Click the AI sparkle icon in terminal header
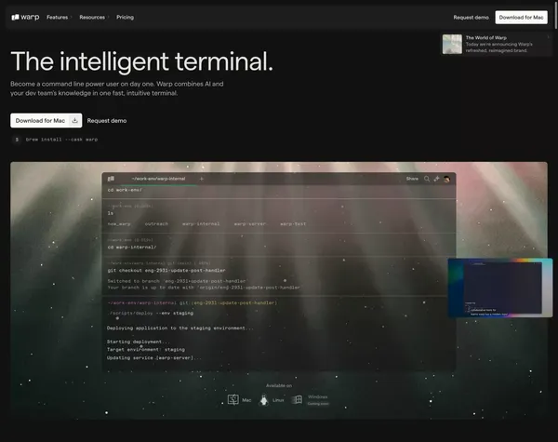Screen dimensions: 558x442 pyautogui.click(x=437, y=179)
